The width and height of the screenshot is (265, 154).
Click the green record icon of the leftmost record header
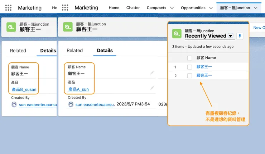(11, 27)
